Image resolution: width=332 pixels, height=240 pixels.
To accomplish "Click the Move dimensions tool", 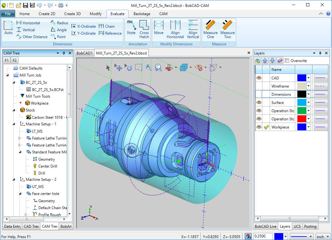I will tap(159, 28).
